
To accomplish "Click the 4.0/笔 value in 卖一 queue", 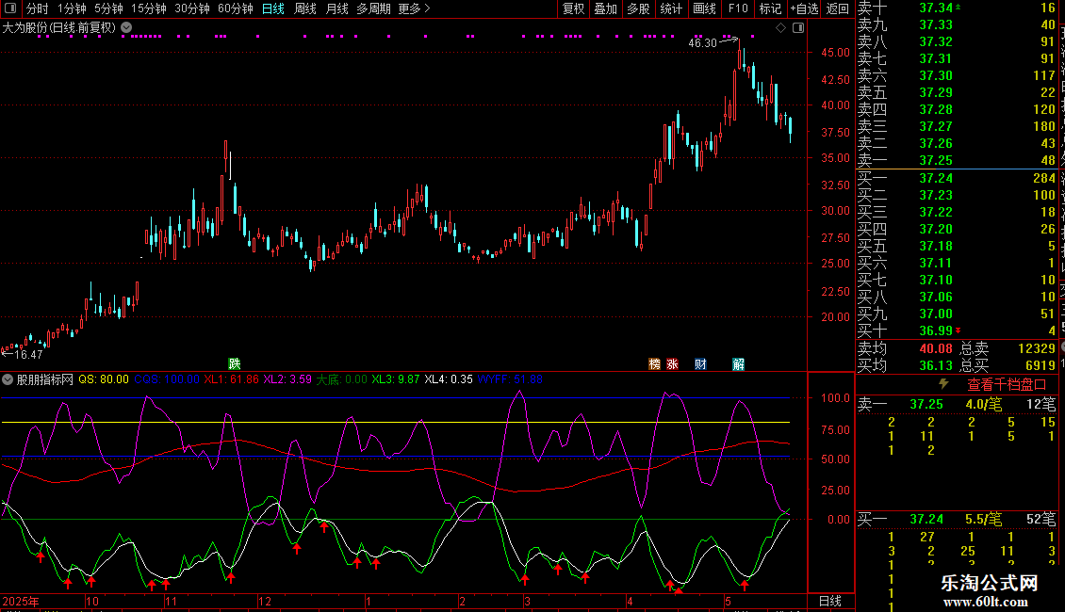I will [x=984, y=405].
